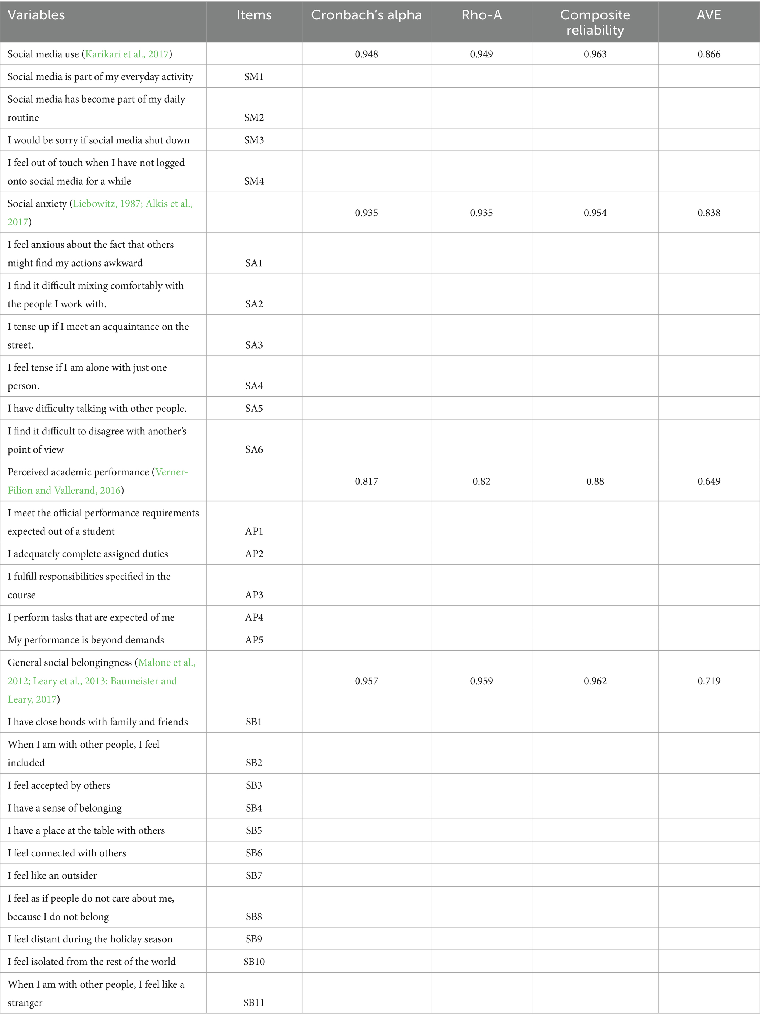The width and height of the screenshot is (760, 1020).
Task: Open the Karikari et al., 2017 citation
Action: tap(126, 54)
